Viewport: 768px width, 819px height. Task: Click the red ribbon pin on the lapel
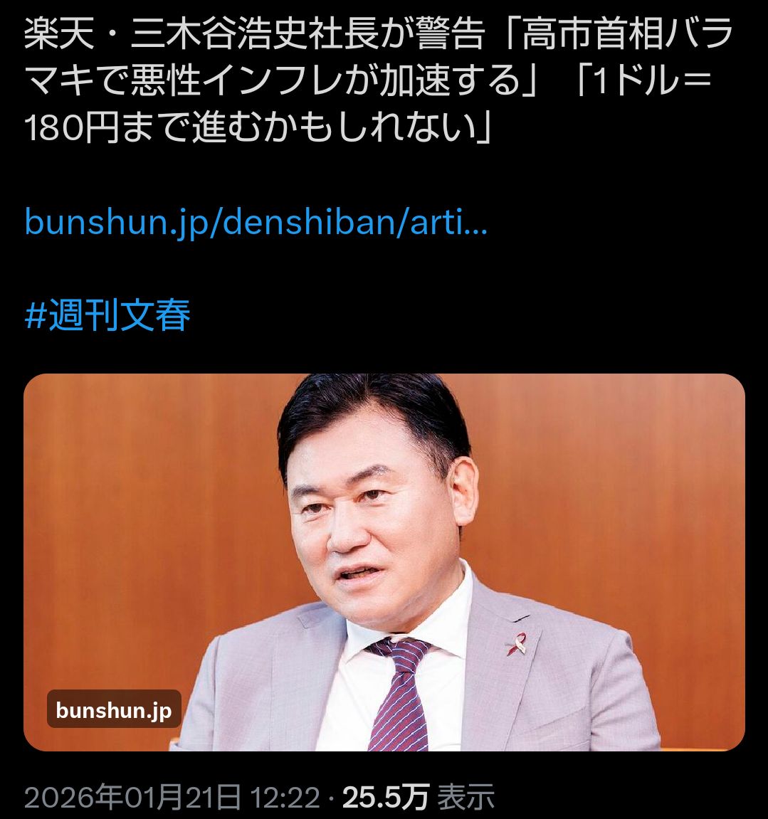(x=517, y=643)
